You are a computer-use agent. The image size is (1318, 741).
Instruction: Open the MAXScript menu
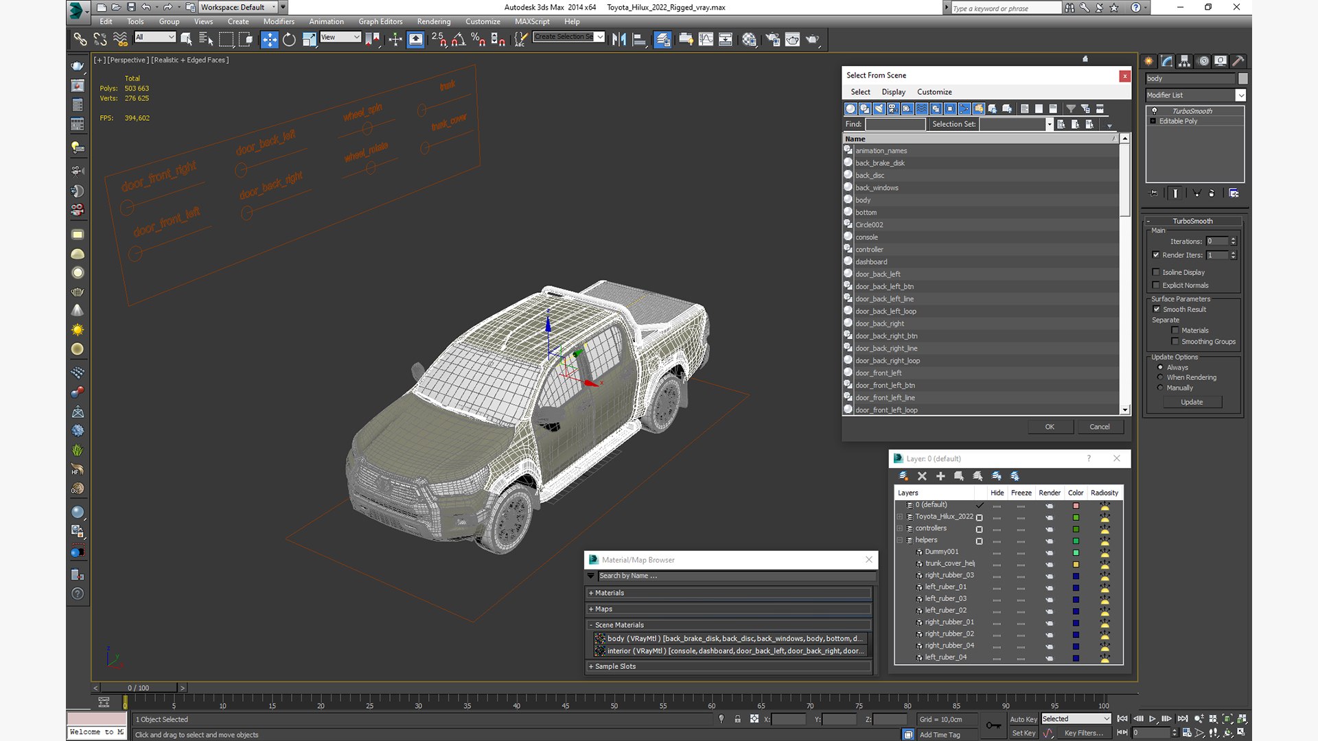pos(532,21)
